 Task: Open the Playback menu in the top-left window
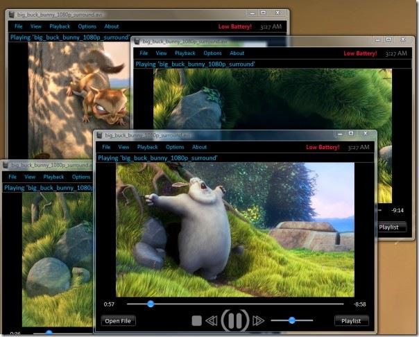[x=60, y=26]
